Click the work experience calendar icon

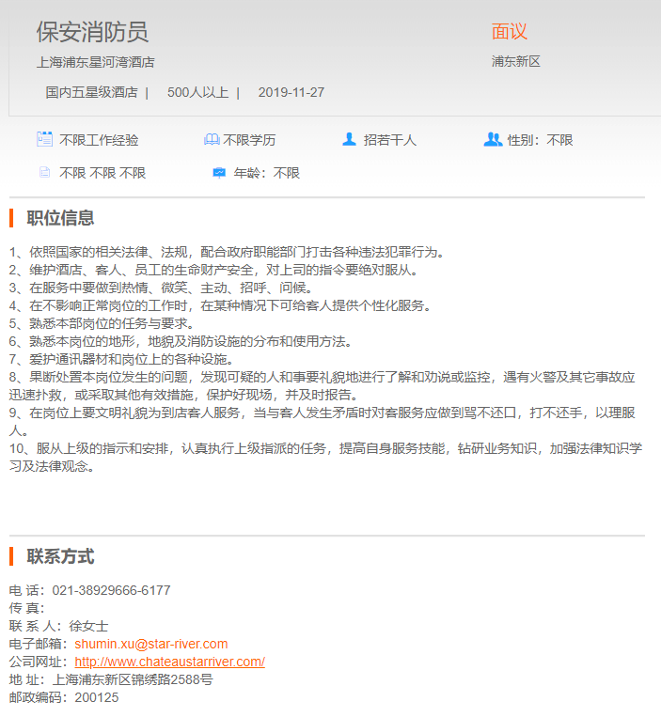coord(44,139)
